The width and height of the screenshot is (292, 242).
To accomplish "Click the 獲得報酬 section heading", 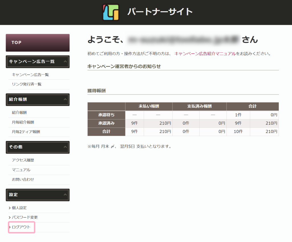I will (x=96, y=91).
